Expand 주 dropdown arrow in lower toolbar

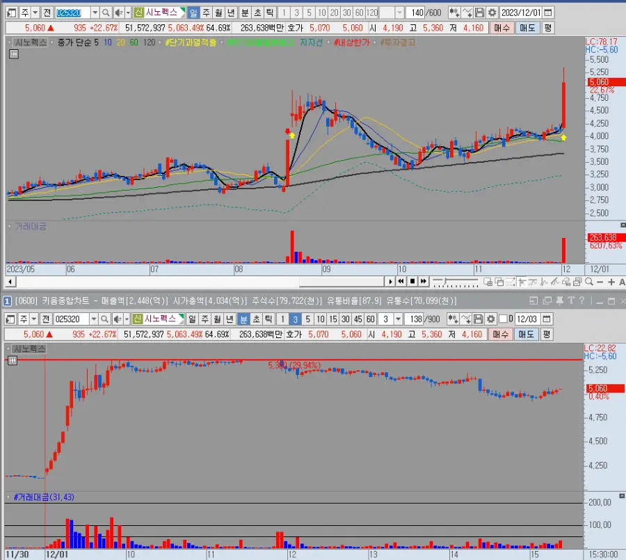tap(34, 319)
